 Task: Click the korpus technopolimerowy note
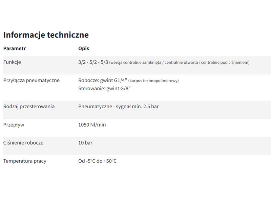pos(153,81)
